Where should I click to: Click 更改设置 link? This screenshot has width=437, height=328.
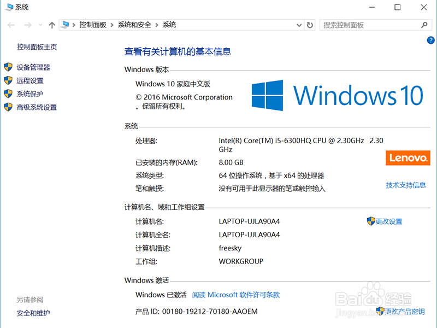[389, 221]
